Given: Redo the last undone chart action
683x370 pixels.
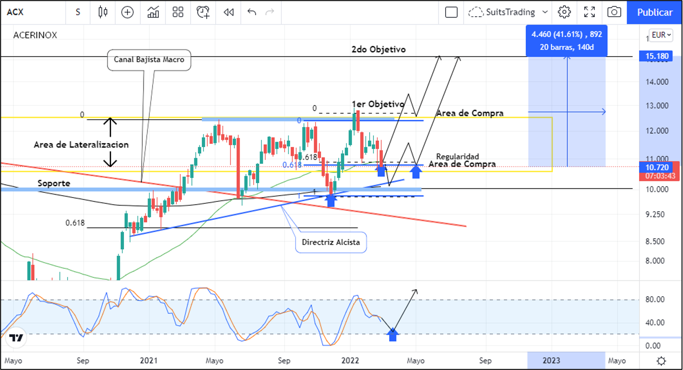Looking at the screenshot, I should pyautogui.click(x=270, y=12).
